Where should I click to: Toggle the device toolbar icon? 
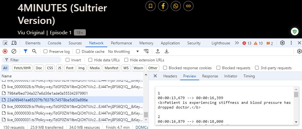click(x=14, y=43)
